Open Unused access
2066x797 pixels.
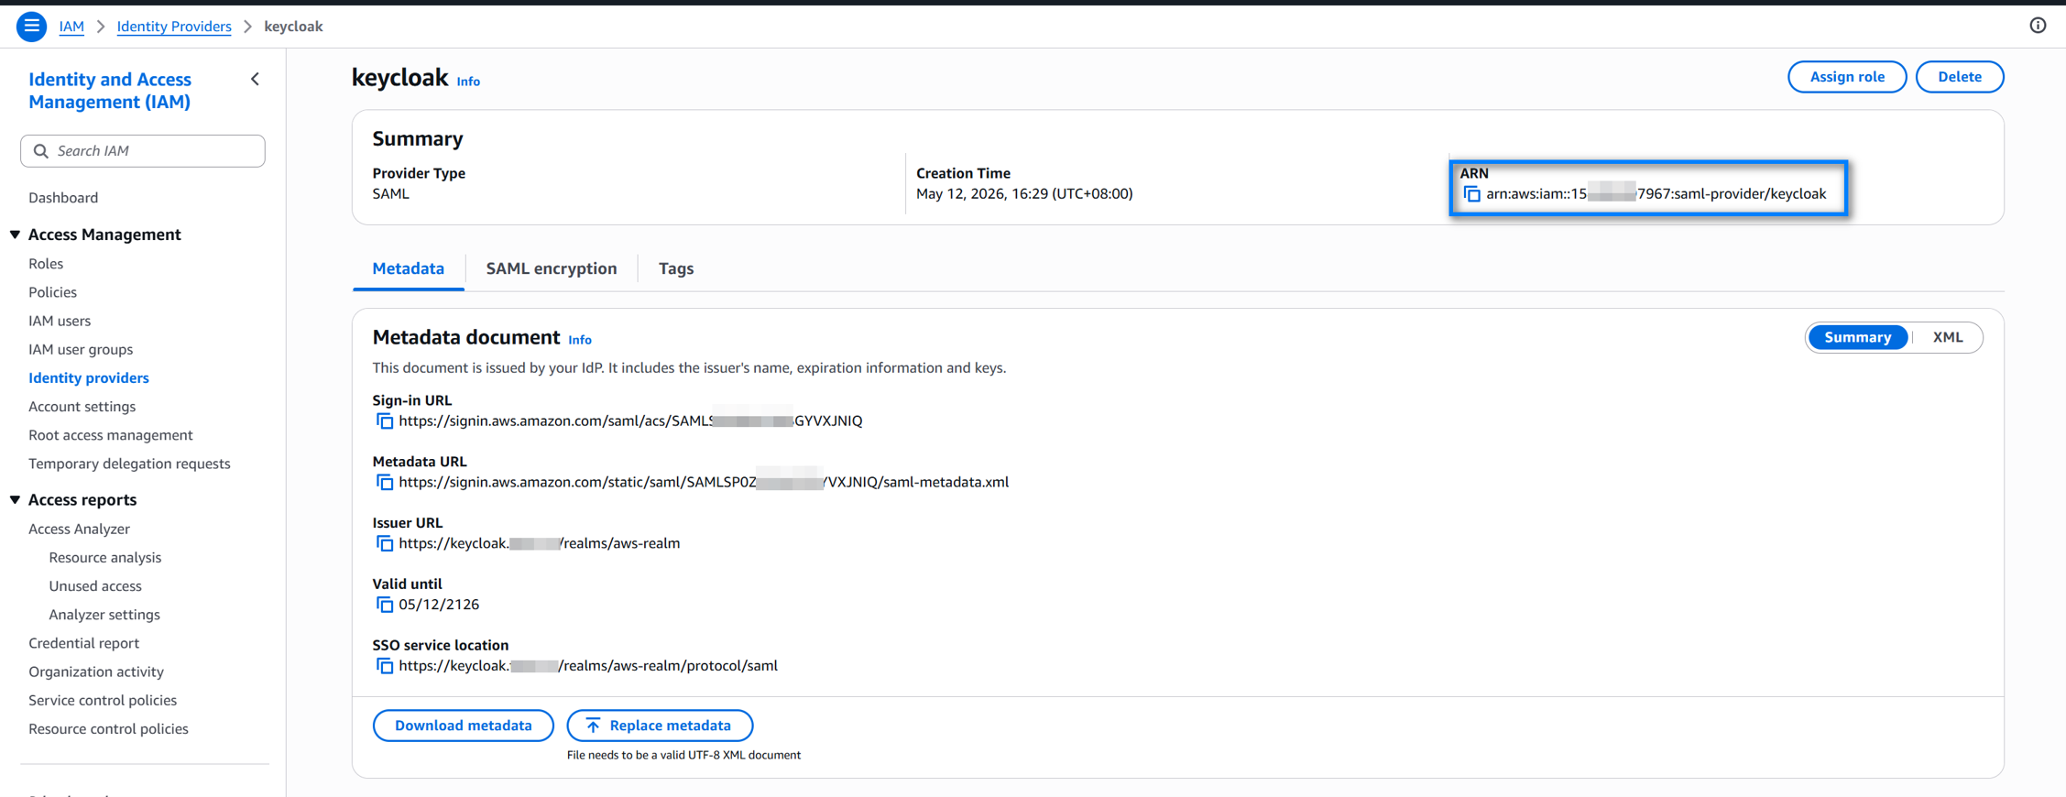click(x=95, y=585)
